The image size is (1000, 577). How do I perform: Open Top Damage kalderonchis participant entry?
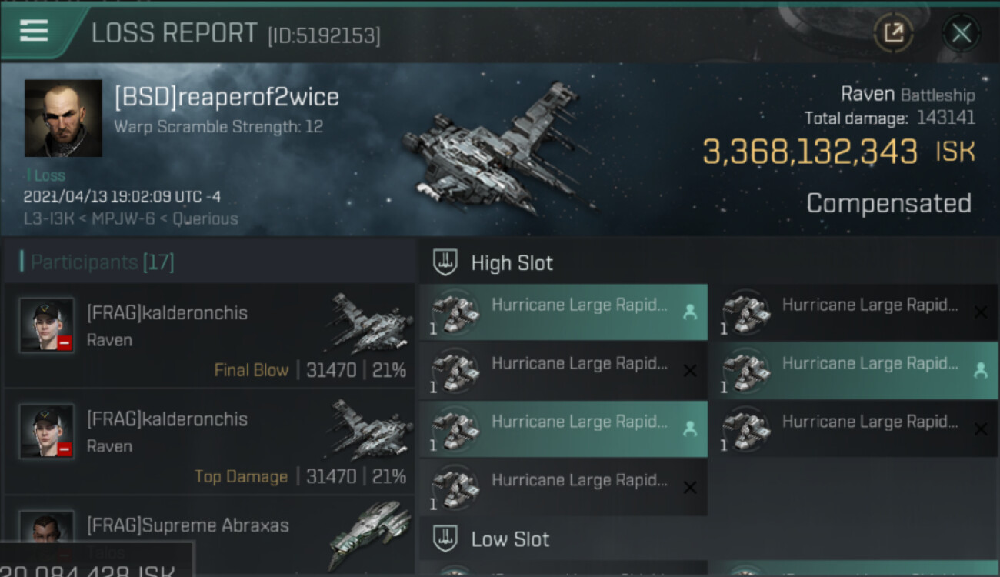(209, 442)
